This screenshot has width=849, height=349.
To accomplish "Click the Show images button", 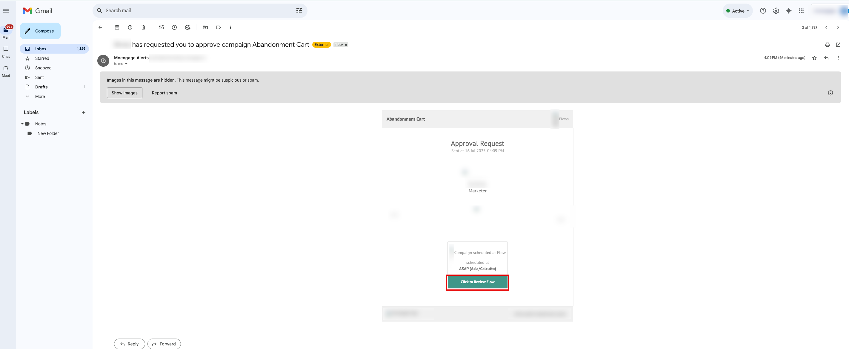I will (x=124, y=93).
